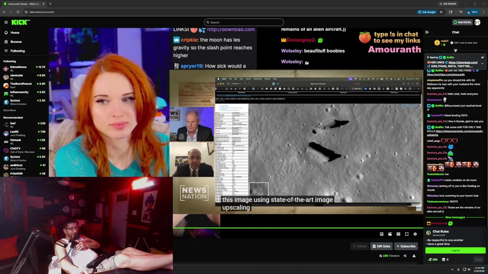The width and height of the screenshot is (488, 274).
Task: Click the taskbar microphone icon
Action: click(x=458, y=269)
